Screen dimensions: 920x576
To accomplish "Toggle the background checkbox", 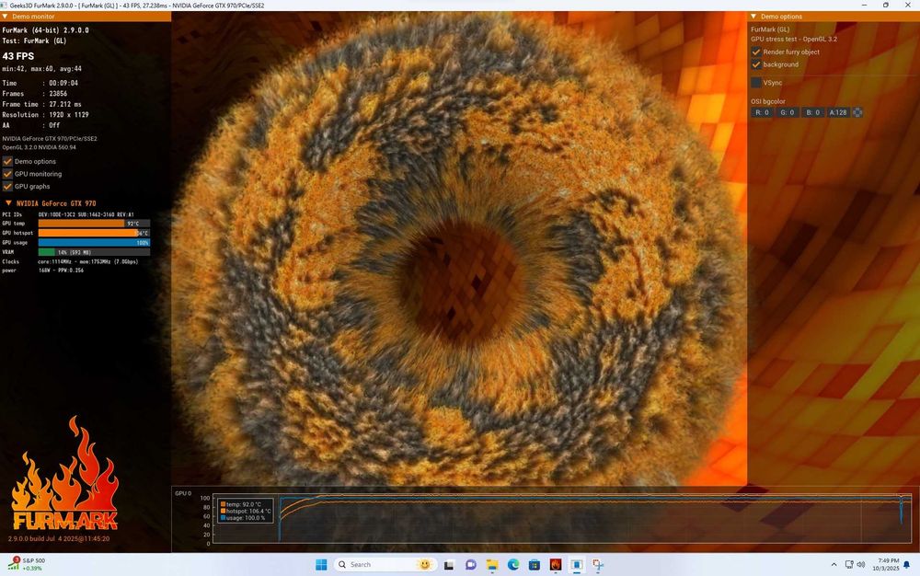I will (756, 64).
